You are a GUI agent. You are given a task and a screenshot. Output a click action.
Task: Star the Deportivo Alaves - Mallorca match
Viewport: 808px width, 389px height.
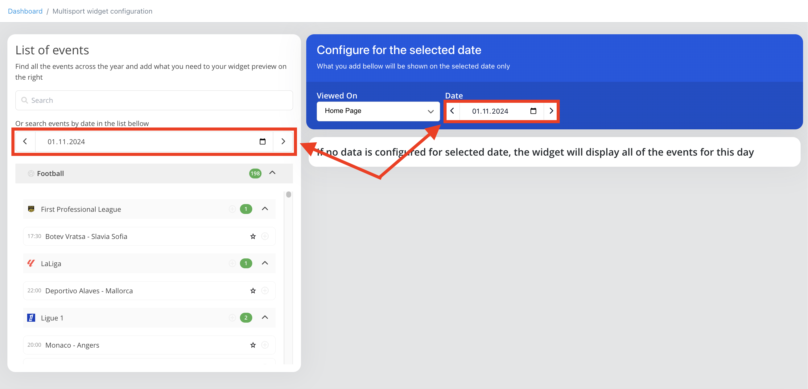[253, 291]
